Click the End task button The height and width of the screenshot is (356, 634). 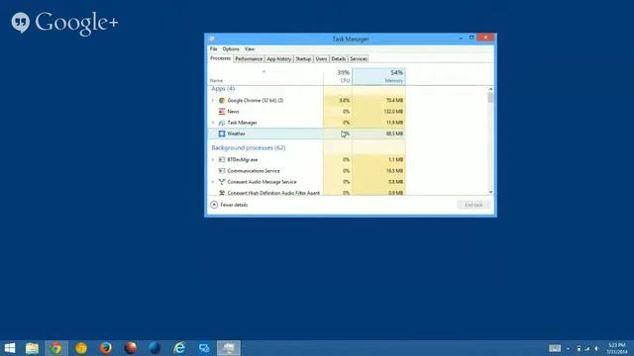(x=474, y=205)
